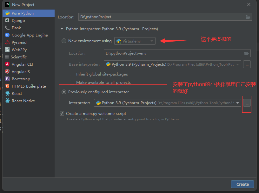
Task: Enable Inherit global site-packages checkbox
Action: click(x=72, y=74)
